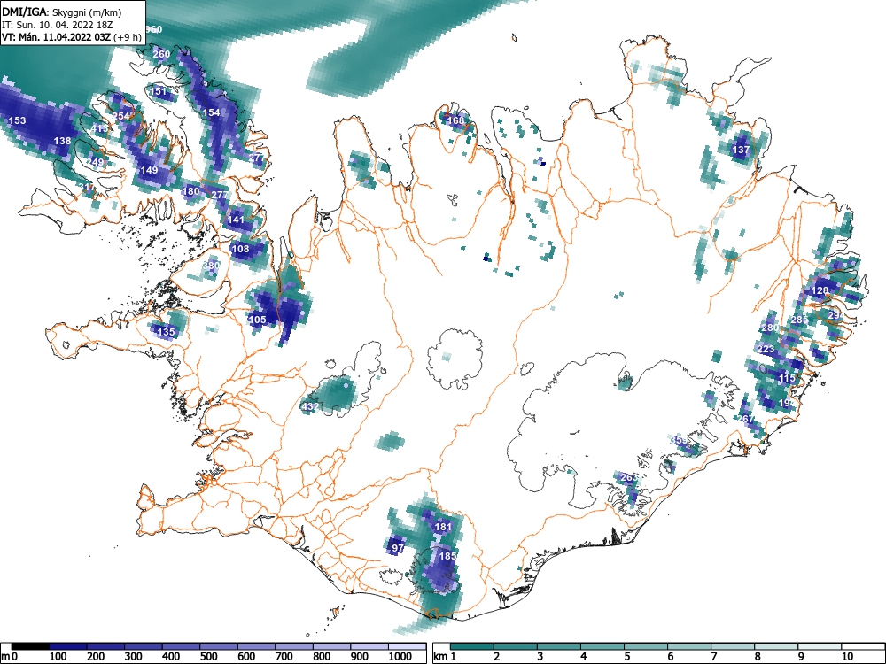The height and width of the screenshot is (664, 886).
Task: Click the legend swatch between 900 and 1000
Action: pos(369,646)
